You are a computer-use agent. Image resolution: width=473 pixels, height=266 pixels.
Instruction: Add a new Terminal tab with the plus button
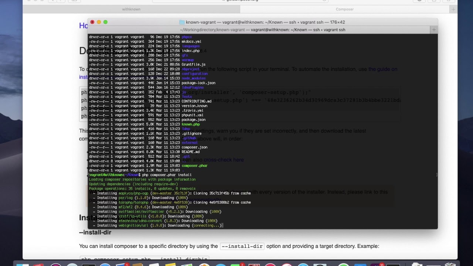tap(434, 30)
